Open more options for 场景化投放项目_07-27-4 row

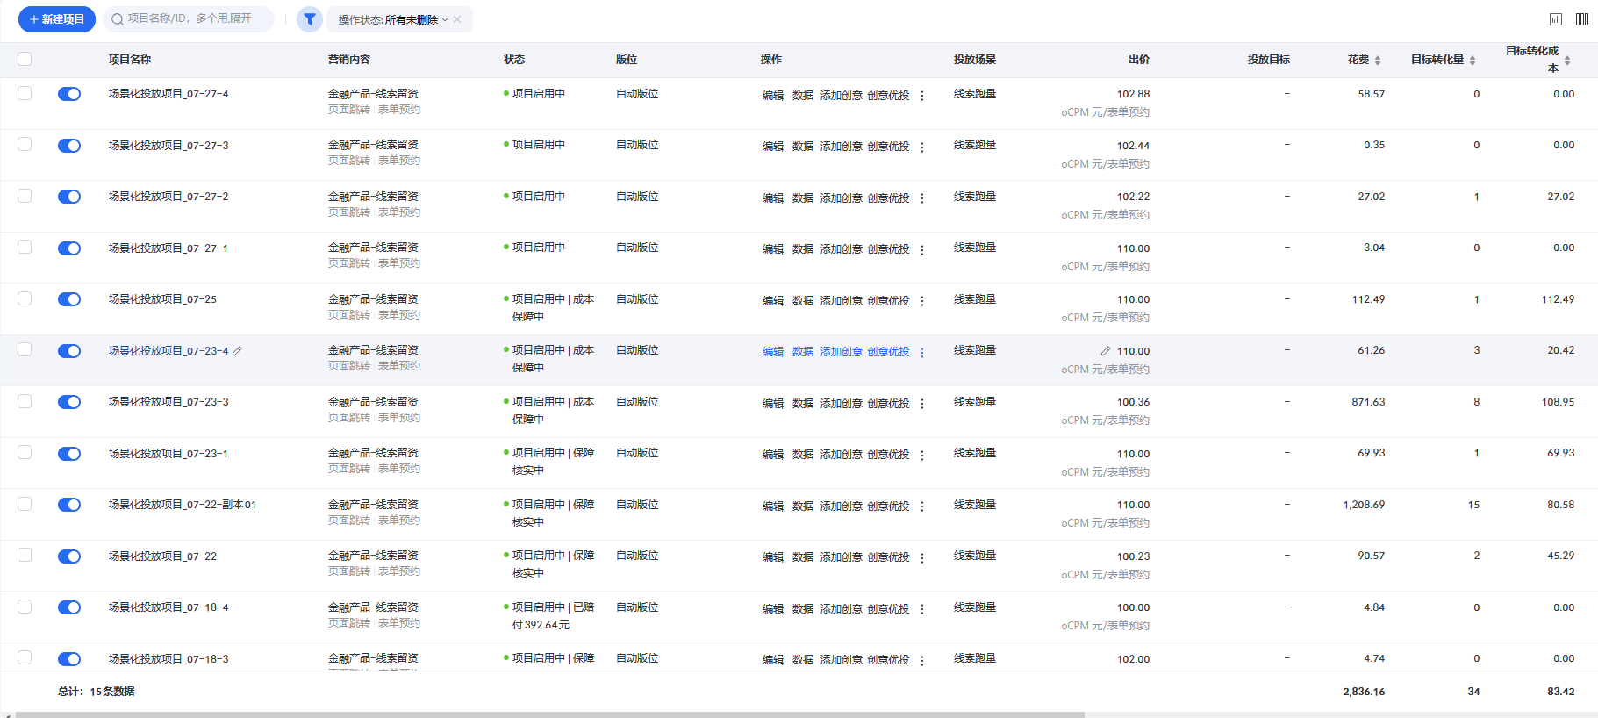click(922, 96)
